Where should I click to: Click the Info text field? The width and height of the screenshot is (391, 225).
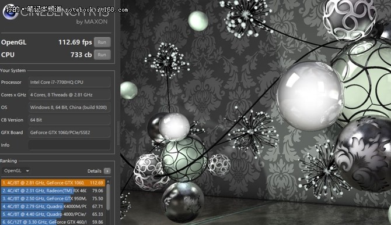coord(69,145)
